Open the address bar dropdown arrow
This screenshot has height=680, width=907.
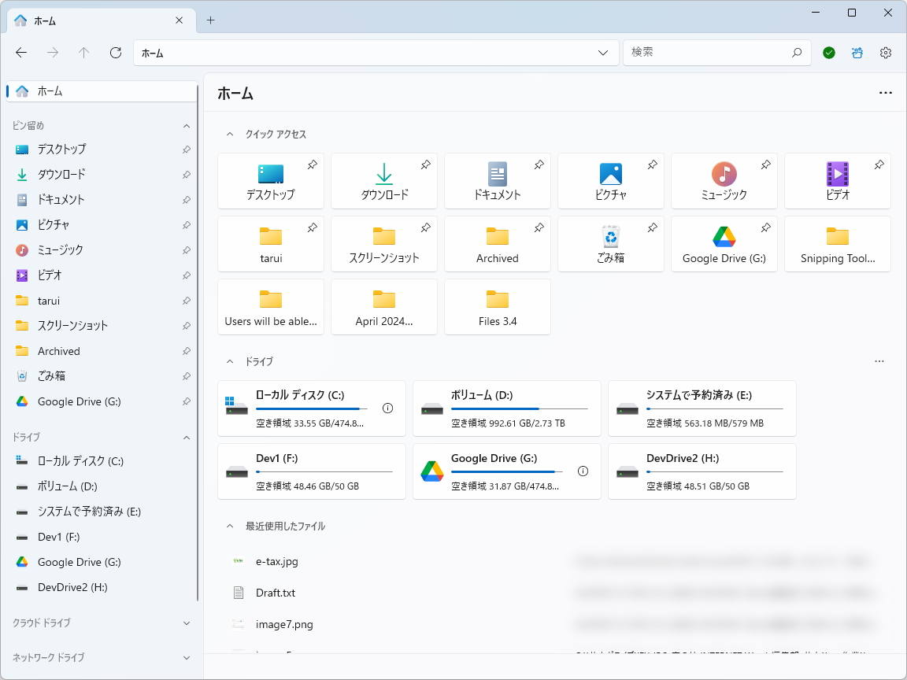point(603,53)
